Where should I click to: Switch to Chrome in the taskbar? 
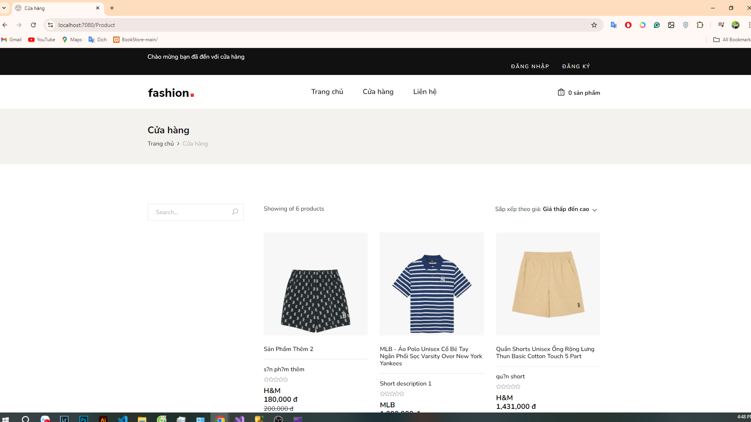[x=220, y=419]
